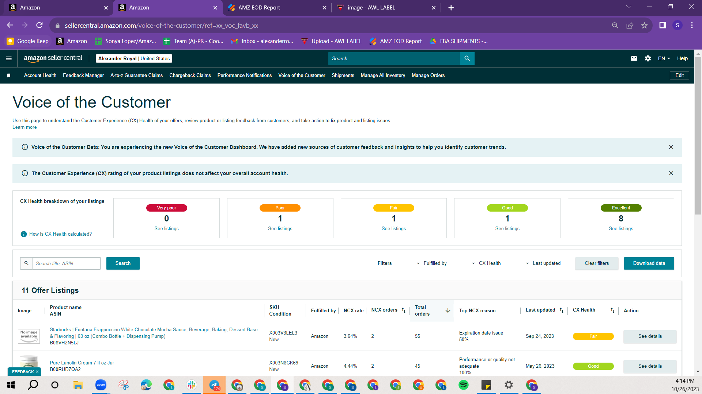Expand the CX Health filter dropdown
The width and height of the screenshot is (702, 394).
[x=486, y=263]
